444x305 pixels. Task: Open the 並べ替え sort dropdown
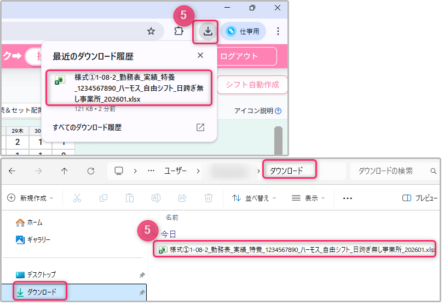pos(253,197)
